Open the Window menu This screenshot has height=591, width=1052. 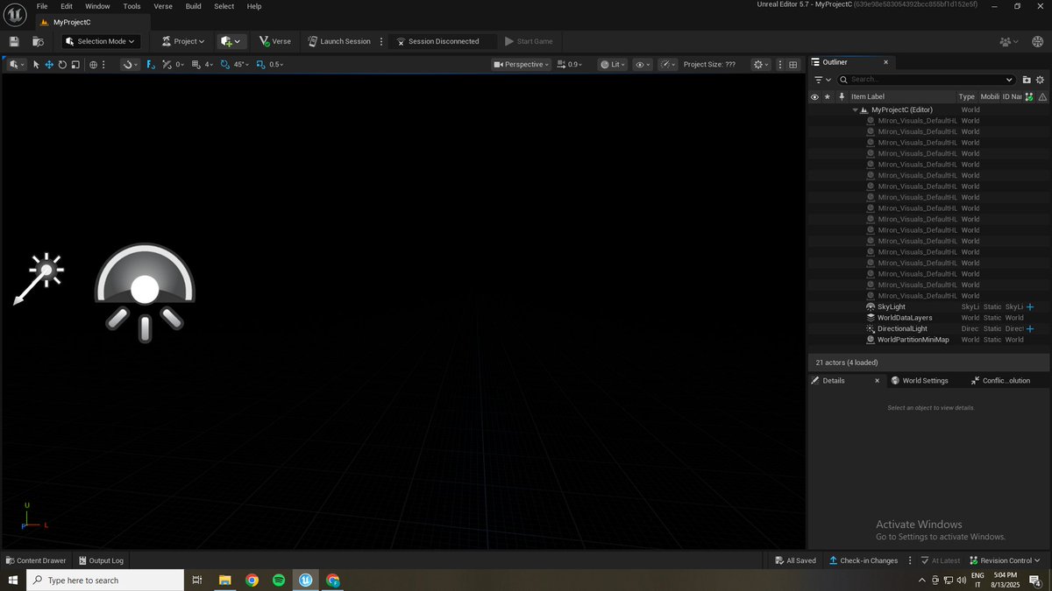[97, 6]
